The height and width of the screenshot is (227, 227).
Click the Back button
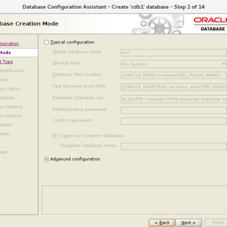[x=162, y=223]
